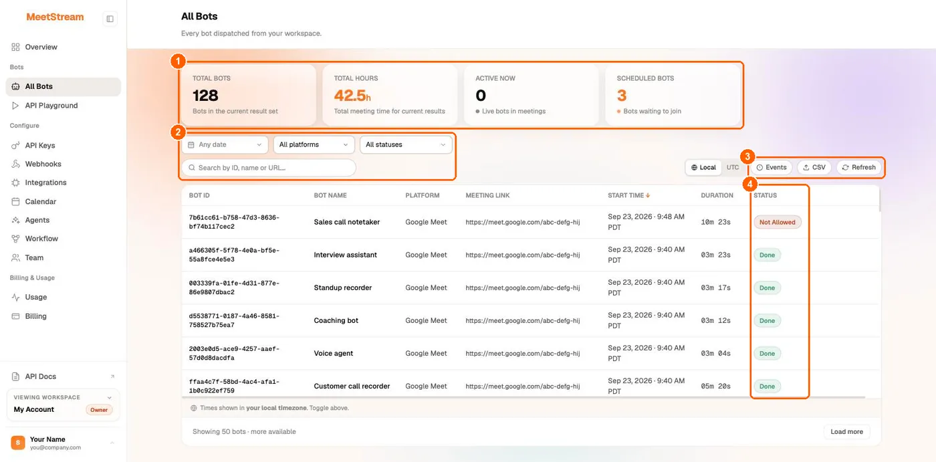This screenshot has width=936, height=462.
Task: Click the API Playground play icon
Action: point(15,106)
